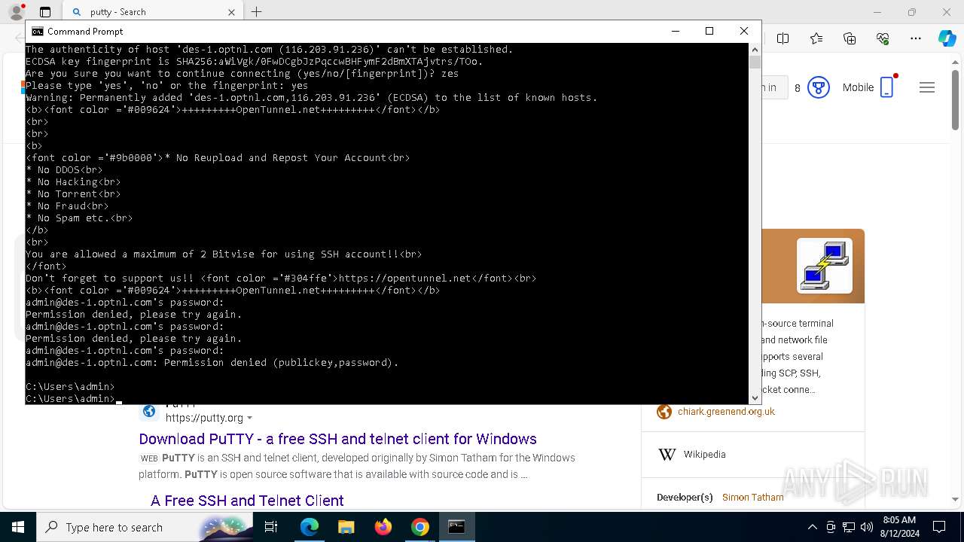Screen dimensions: 964x542
Task: Click the Mobile phone link in Bing
Action: point(869,87)
